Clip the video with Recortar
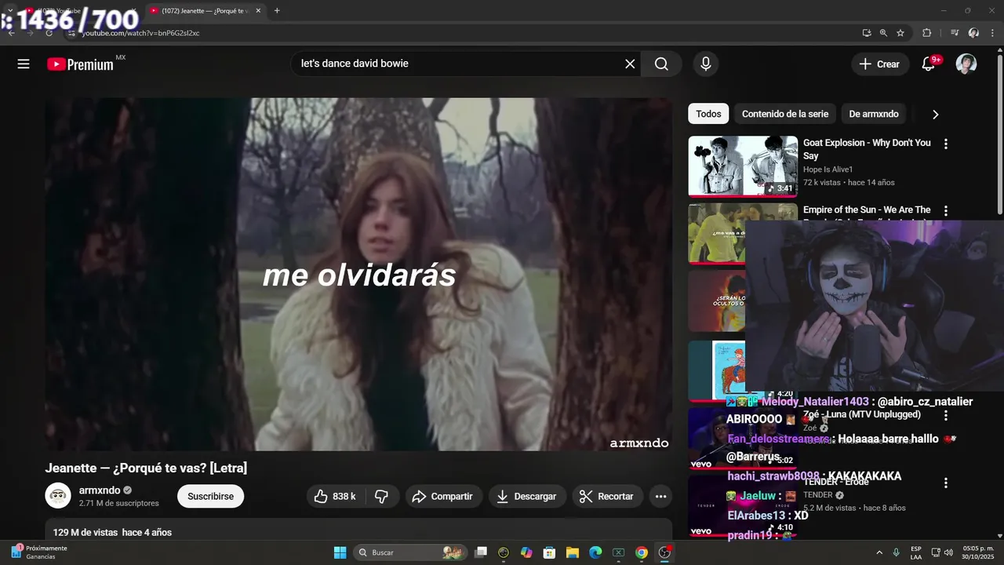Viewport: 1004px width, 565px height. click(x=607, y=496)
